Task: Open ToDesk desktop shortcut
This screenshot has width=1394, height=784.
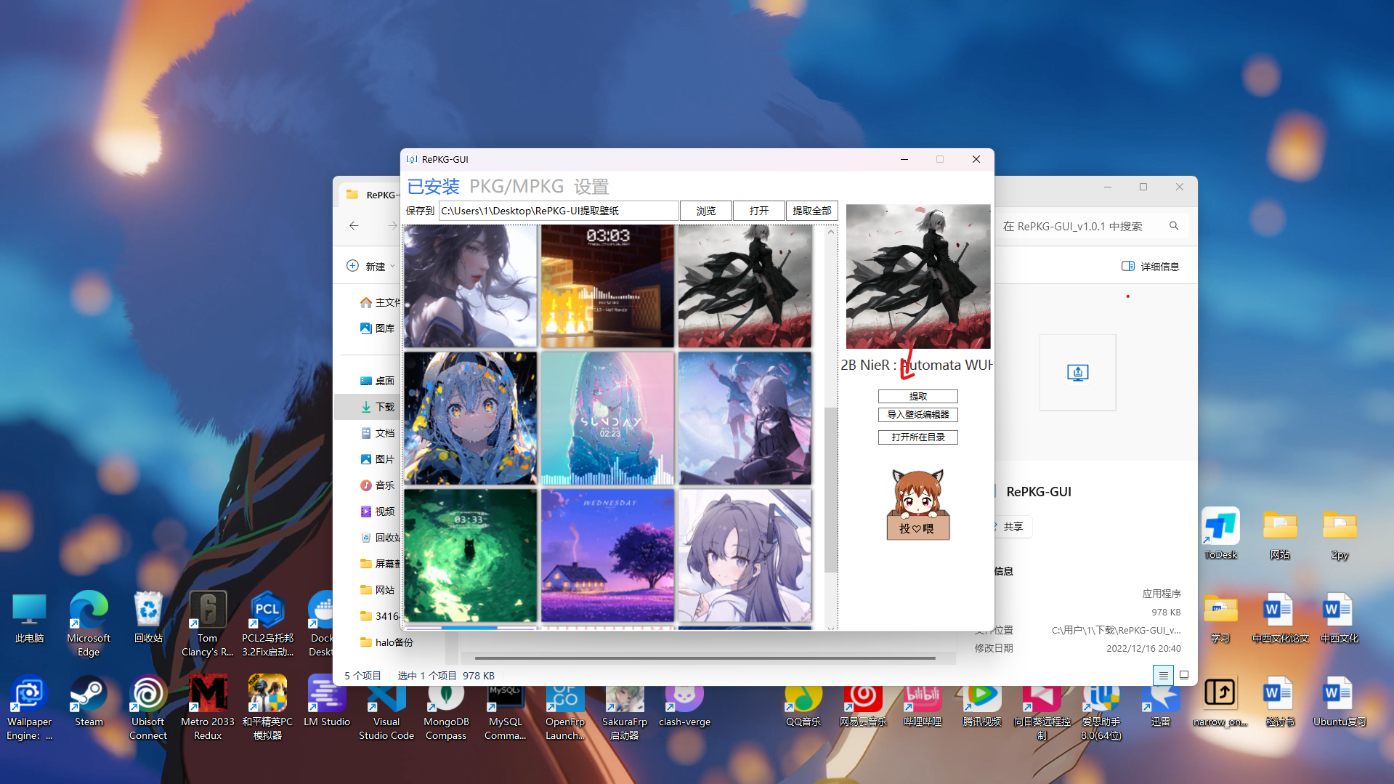Action: (x=1220, y=534)
